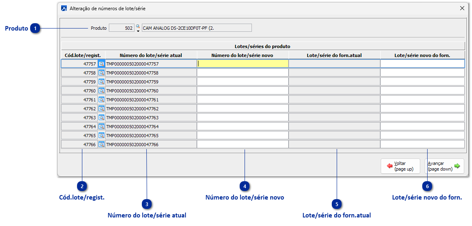Click the product search magnifier icon
472x226 pixels.
coord(138,26)
